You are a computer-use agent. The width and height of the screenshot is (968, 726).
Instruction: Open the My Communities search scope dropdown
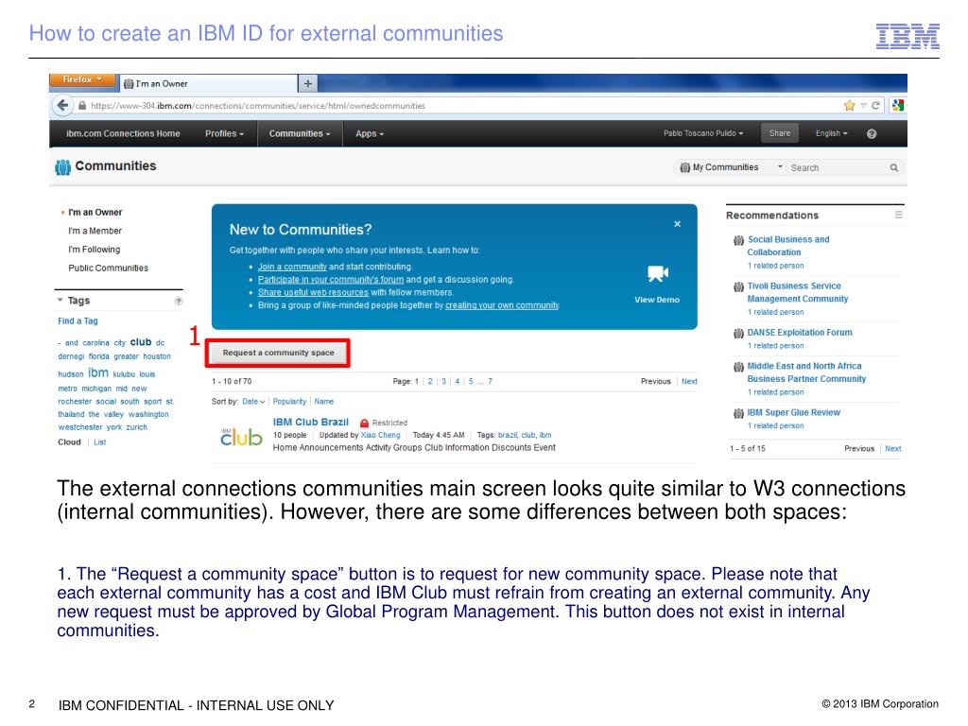[731, 167]
